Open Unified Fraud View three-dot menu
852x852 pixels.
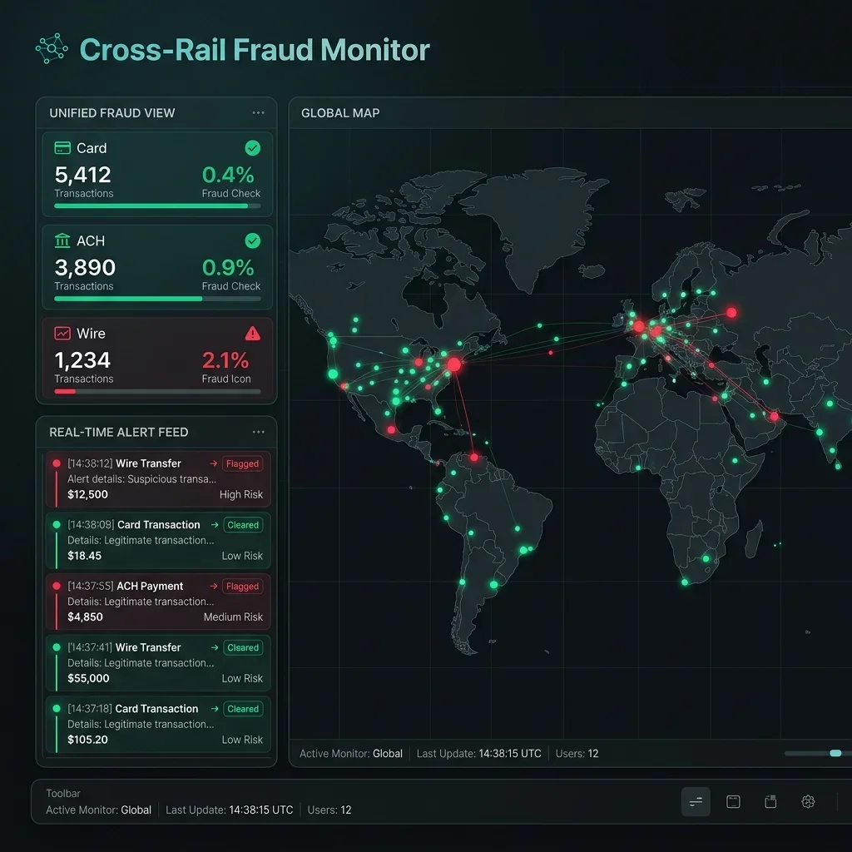[258, 113]
